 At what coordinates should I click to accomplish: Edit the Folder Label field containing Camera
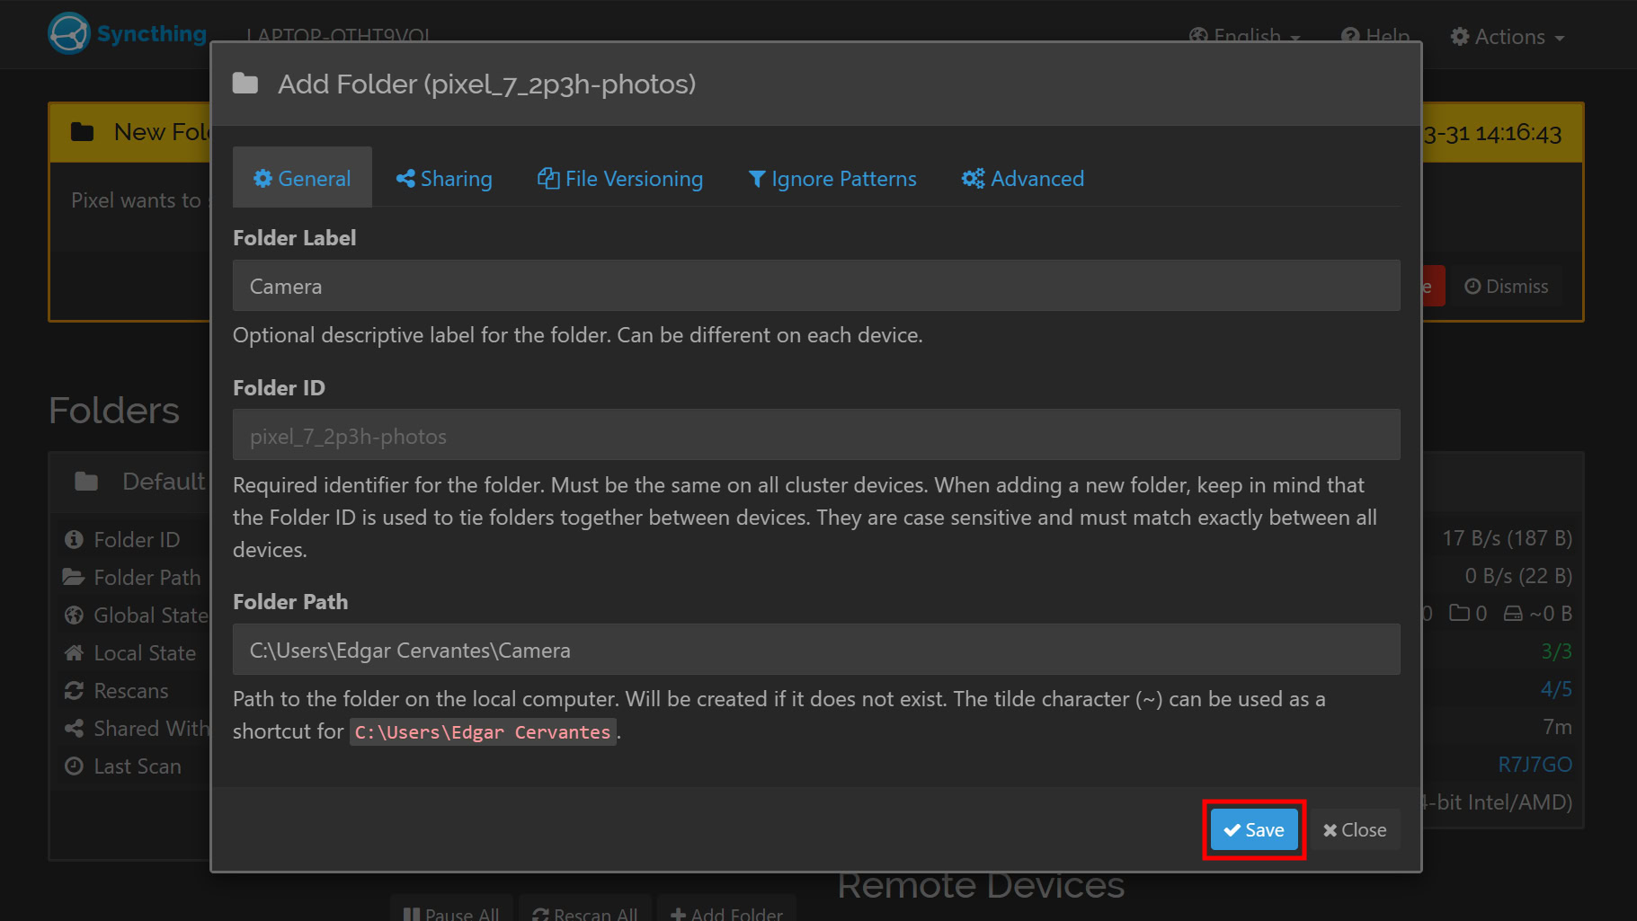click(815, 287)
